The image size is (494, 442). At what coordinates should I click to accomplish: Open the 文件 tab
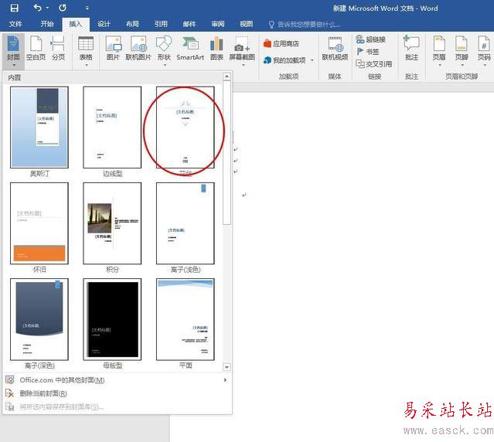point(15,24)
